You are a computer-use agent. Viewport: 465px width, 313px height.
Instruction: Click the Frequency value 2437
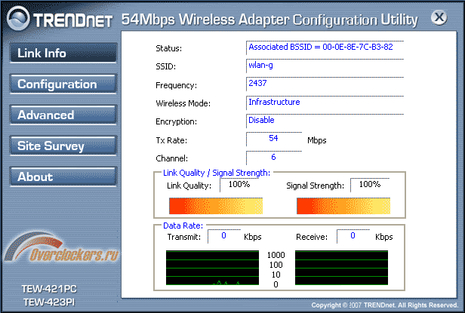point(325,84)
